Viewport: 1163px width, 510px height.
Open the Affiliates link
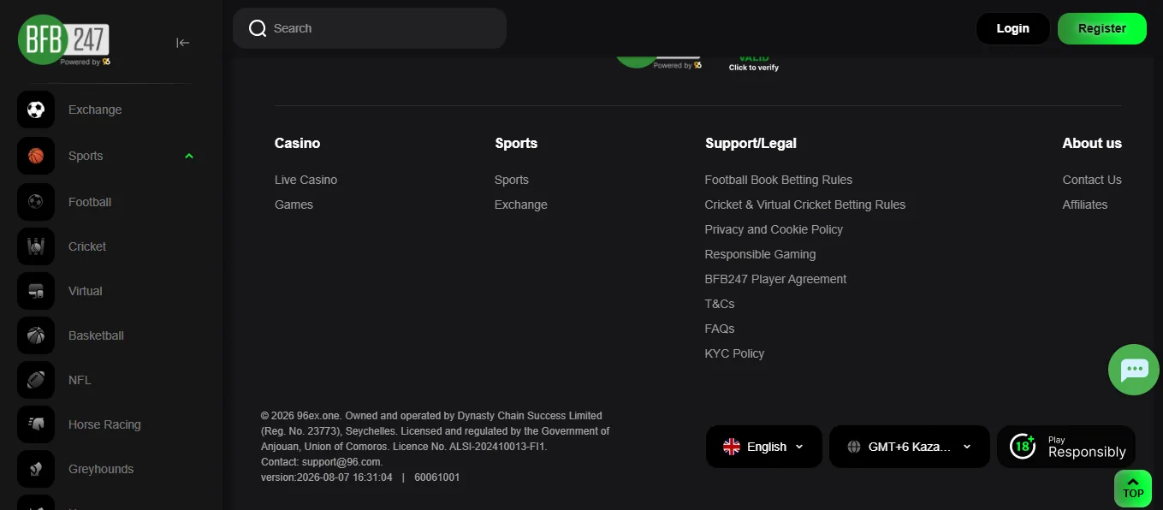(1085, 205)
